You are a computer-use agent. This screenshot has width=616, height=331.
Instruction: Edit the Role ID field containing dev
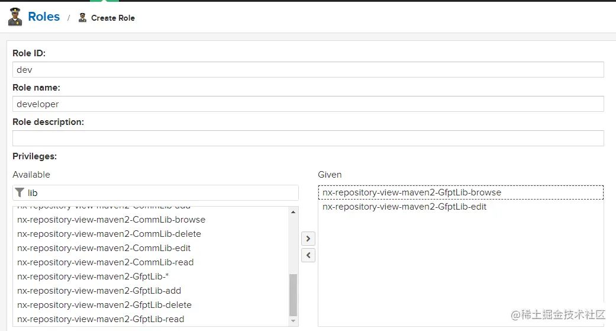[308, 70]
